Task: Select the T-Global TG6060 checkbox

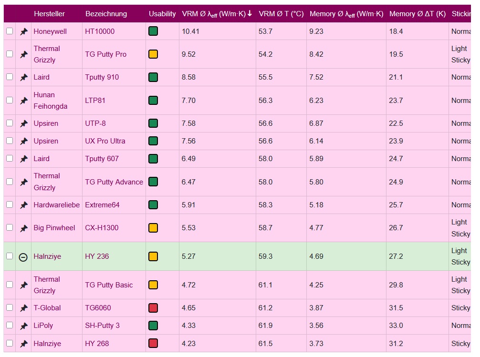Action: pyautogui.click(x=10, y=307)
